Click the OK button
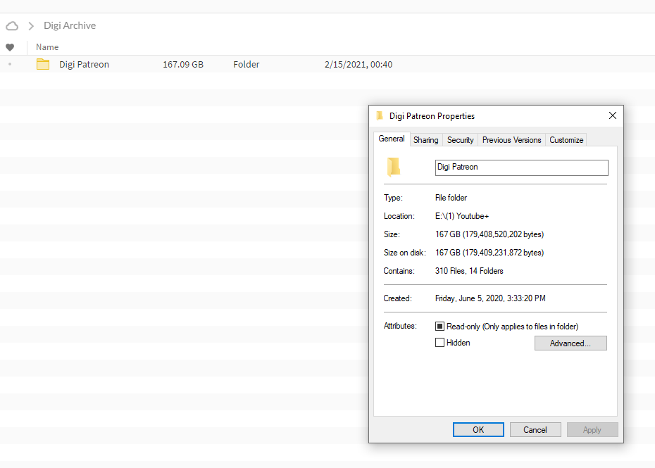Image resolution: width=655 pixels, height=468 pixels. [x=478, y=429]
